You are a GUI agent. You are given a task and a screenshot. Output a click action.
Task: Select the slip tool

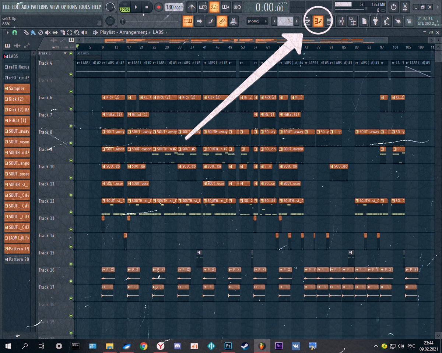pyautogui.click(x=55, y=32)
